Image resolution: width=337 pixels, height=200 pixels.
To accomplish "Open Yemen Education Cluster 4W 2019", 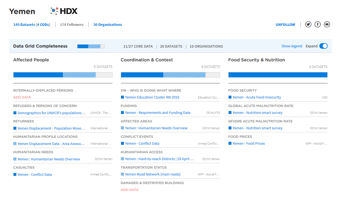I will click(152, 97).
